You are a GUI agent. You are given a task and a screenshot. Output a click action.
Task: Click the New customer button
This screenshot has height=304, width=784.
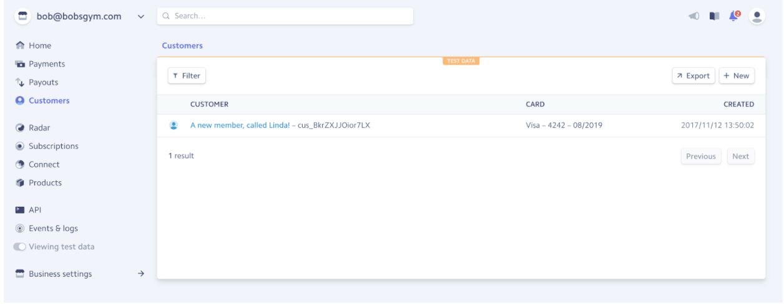click(x=737, y=76)
